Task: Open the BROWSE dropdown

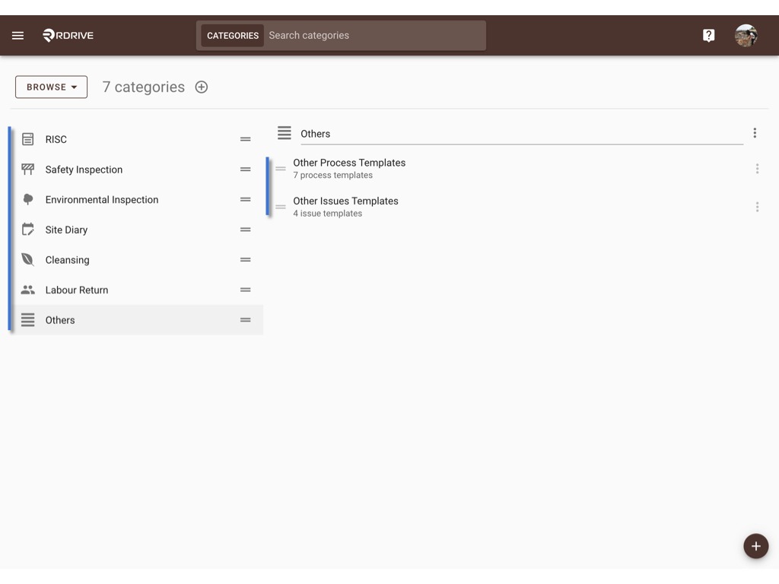Action: coord(51,87)
